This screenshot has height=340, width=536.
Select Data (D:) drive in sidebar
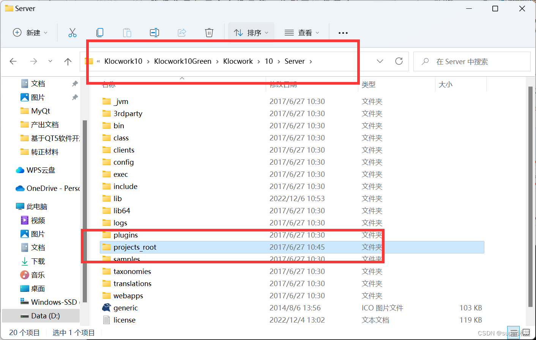[x=41, y=316]
